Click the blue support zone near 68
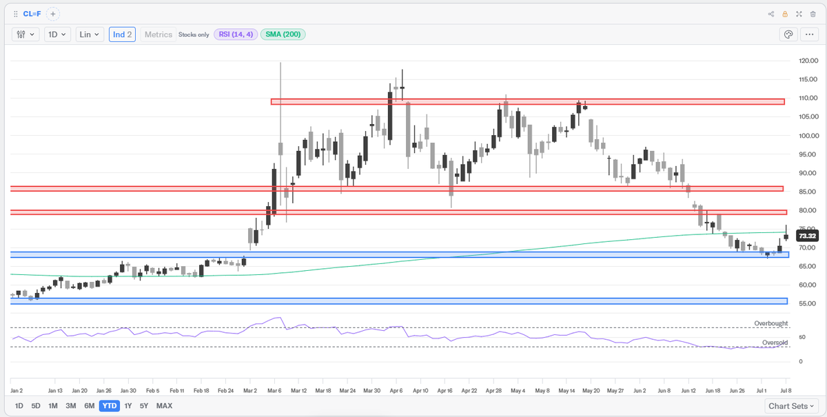The width and height of the screenshot is (827, 417). tap(400, 255)
